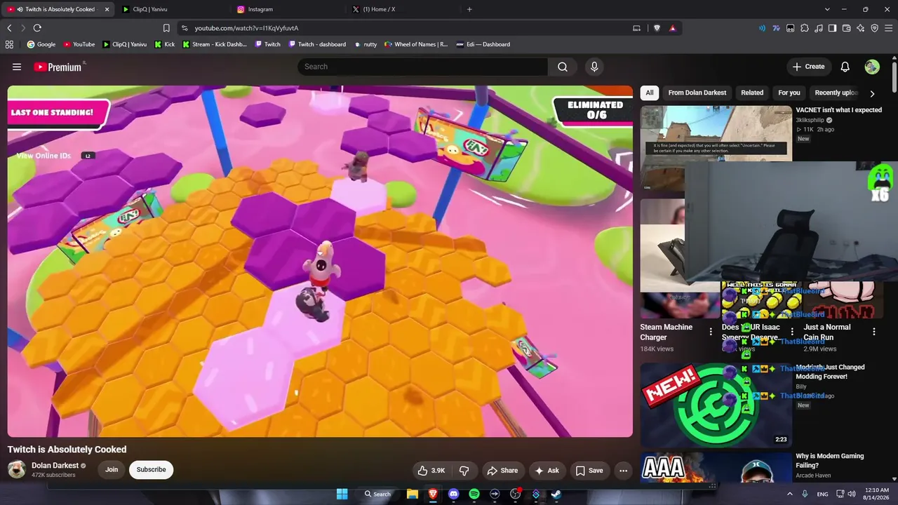This screenshot has width=898, height=505.
Task: Launch Steam from the taskbar
Action: (556, 494)
